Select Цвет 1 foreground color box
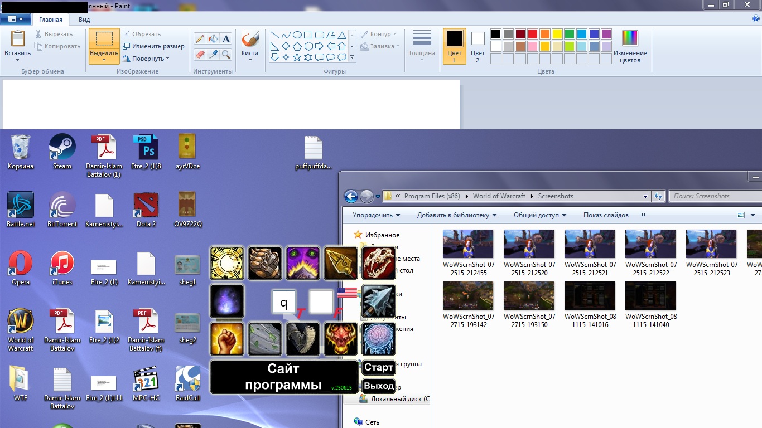This screenshot has width=762, height=428. point(454,46)
